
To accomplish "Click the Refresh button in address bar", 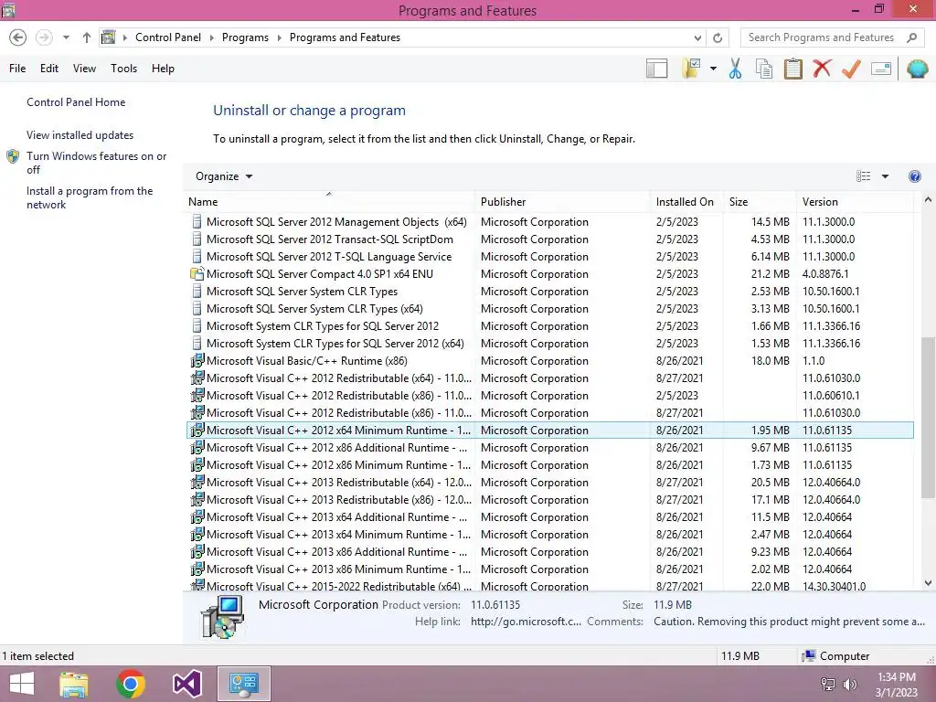I will pyautogui.click(x=718, y=37).
